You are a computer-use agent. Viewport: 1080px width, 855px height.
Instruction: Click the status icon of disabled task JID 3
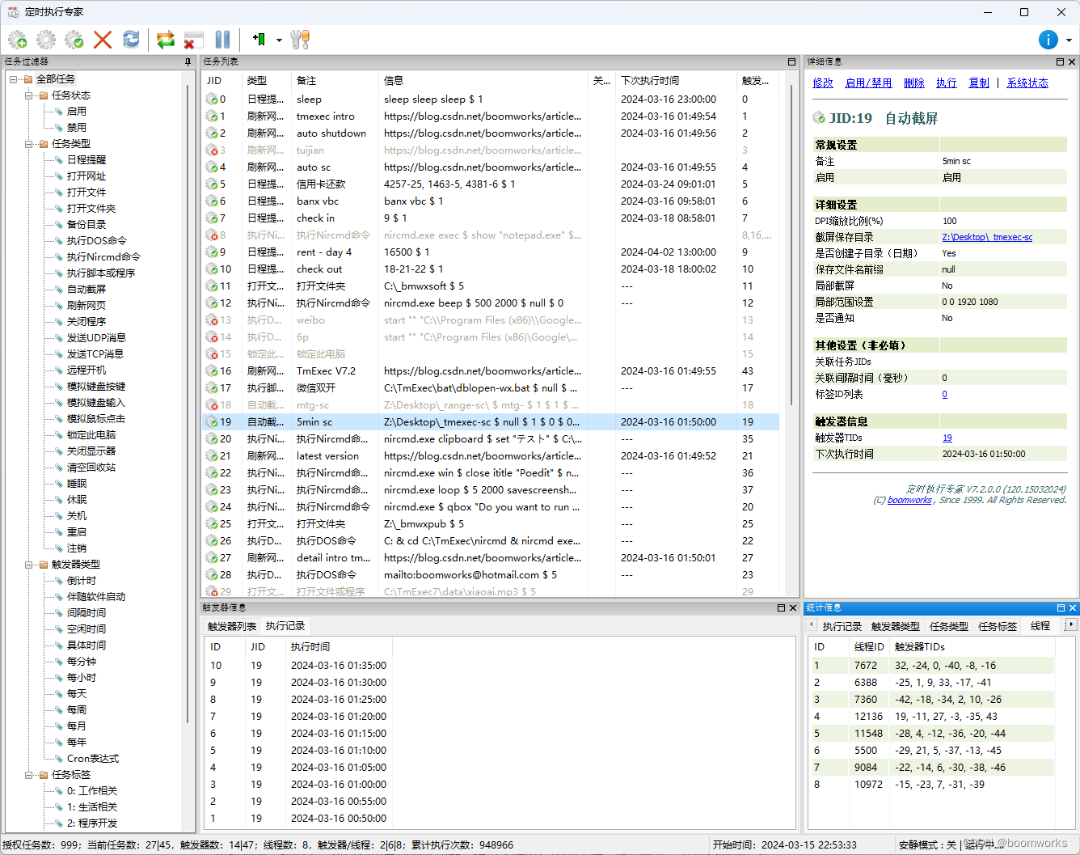coord(212,150)
